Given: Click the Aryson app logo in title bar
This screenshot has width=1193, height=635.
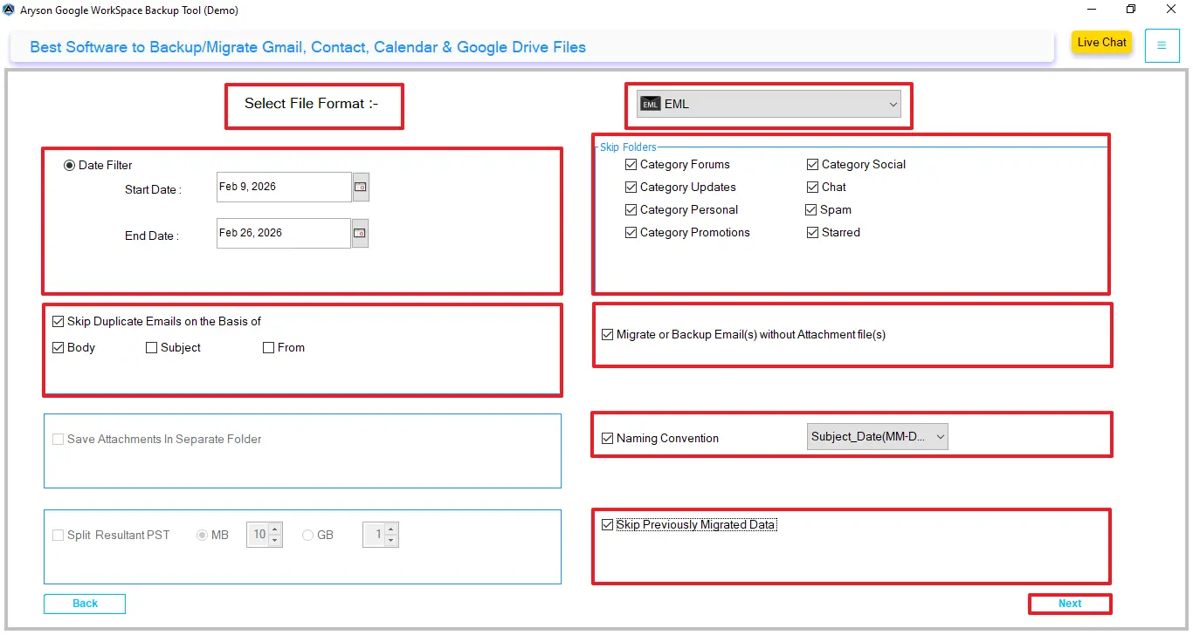Looking at the screenshot, I should click(x=9, y=10).
